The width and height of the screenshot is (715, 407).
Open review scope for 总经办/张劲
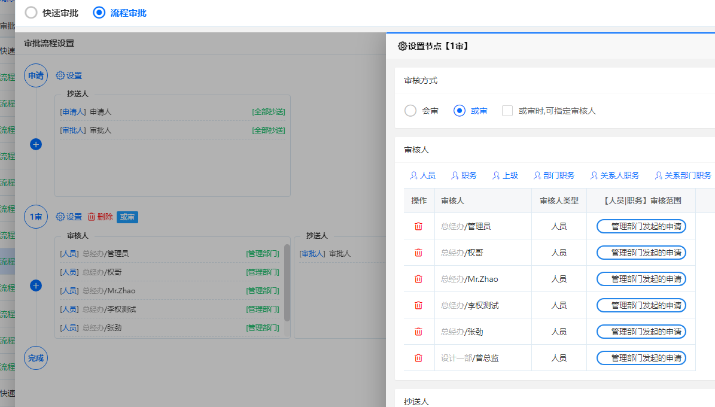click(641, 332)
